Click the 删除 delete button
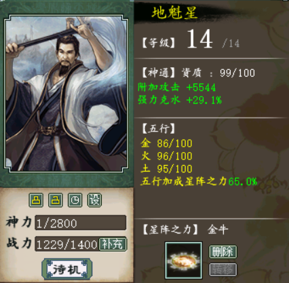289x283 pixels. tap(223, 252)
